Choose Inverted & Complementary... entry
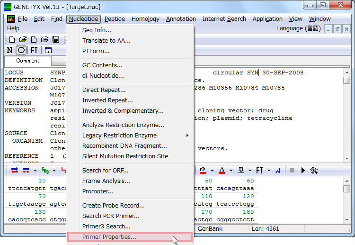This screenshot has width=355, height=245. point(130,111)
